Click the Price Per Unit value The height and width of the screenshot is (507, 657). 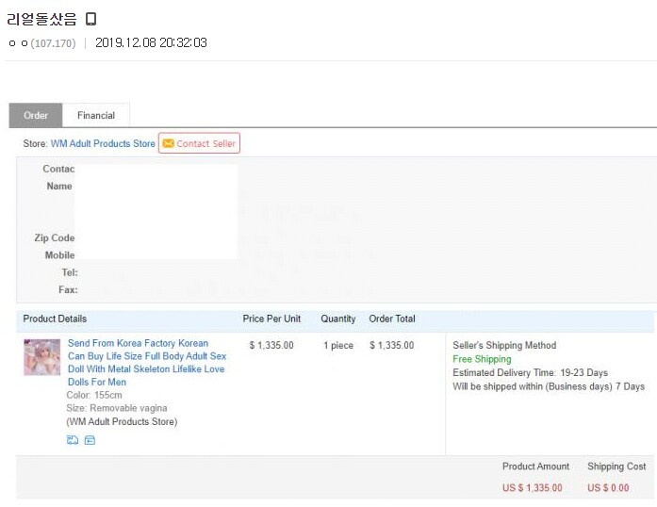[271, 346]
